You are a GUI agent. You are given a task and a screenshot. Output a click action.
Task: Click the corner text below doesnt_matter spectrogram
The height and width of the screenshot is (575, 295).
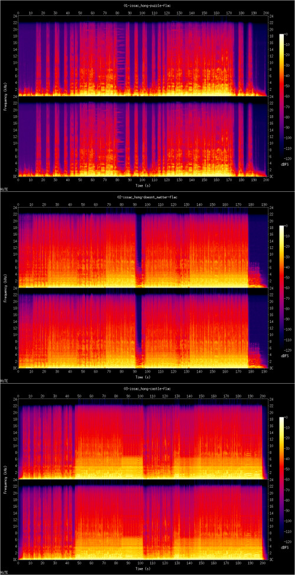point(4,381)
